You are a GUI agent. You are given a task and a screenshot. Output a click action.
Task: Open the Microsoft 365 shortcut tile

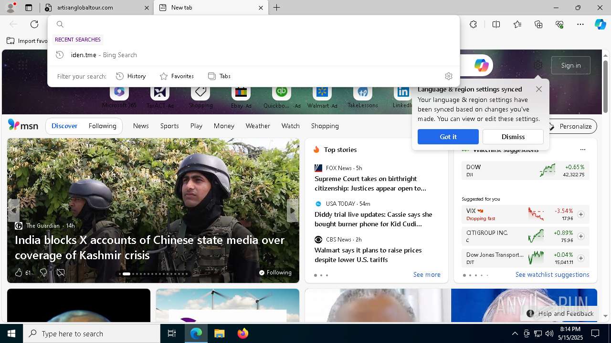[x=119, y=97]
